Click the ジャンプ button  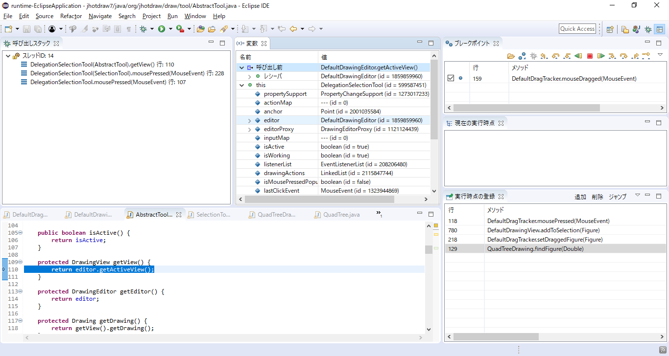pos(617,197)
